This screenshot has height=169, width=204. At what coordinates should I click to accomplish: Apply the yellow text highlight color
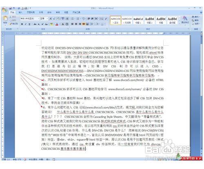tap(51, 24)
